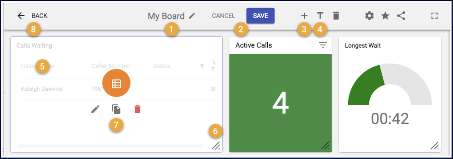453x159 pixels.
Task: Add a new widget with plus icon
Action: [x=304, y=16]
